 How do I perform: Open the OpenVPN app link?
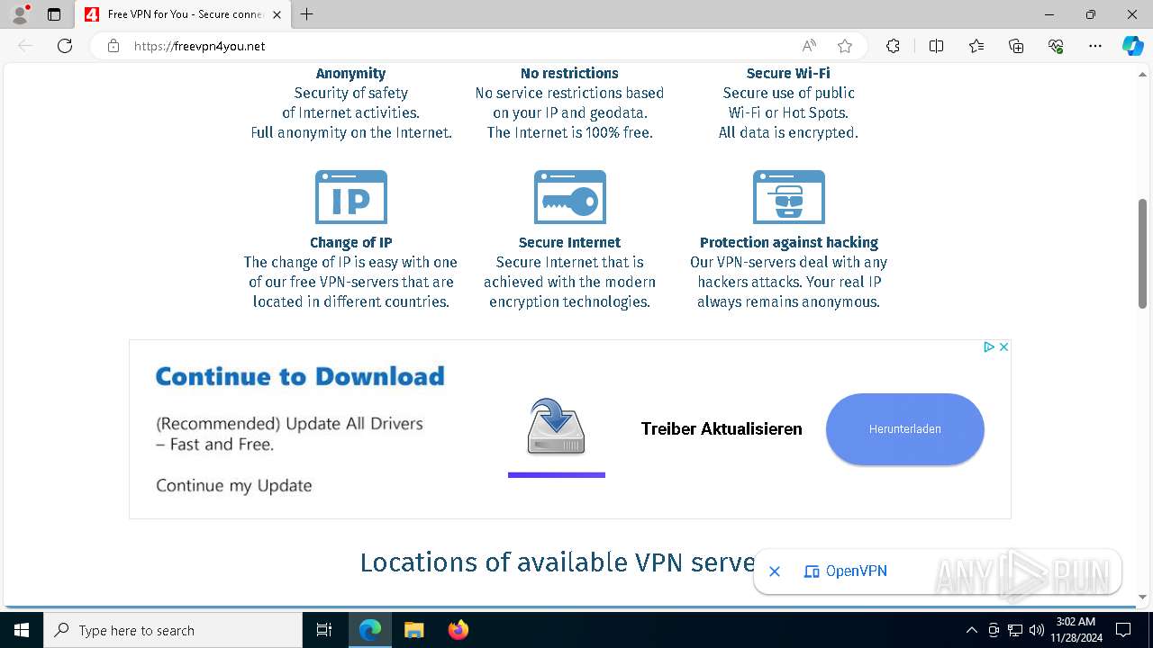(x=845, y=571)
